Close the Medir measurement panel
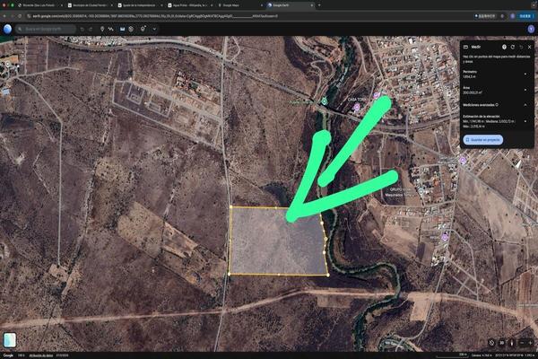Image resolution: width=538 pixels, height=359 pixels. [x=530, y=47]
